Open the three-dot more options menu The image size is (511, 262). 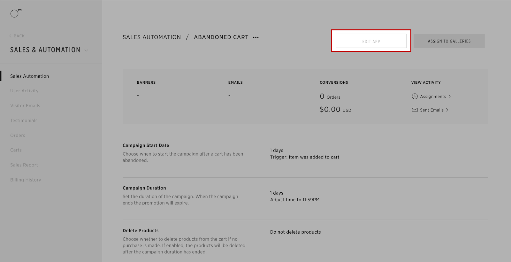[x=256, y=37]
